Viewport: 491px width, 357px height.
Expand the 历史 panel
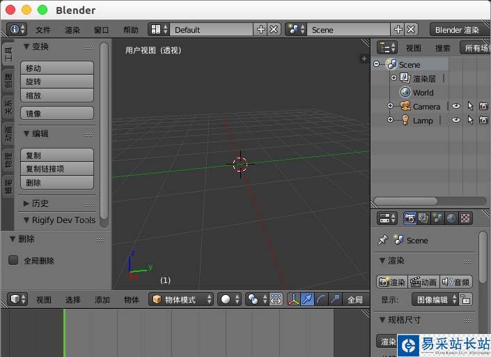tap(26, 204)
